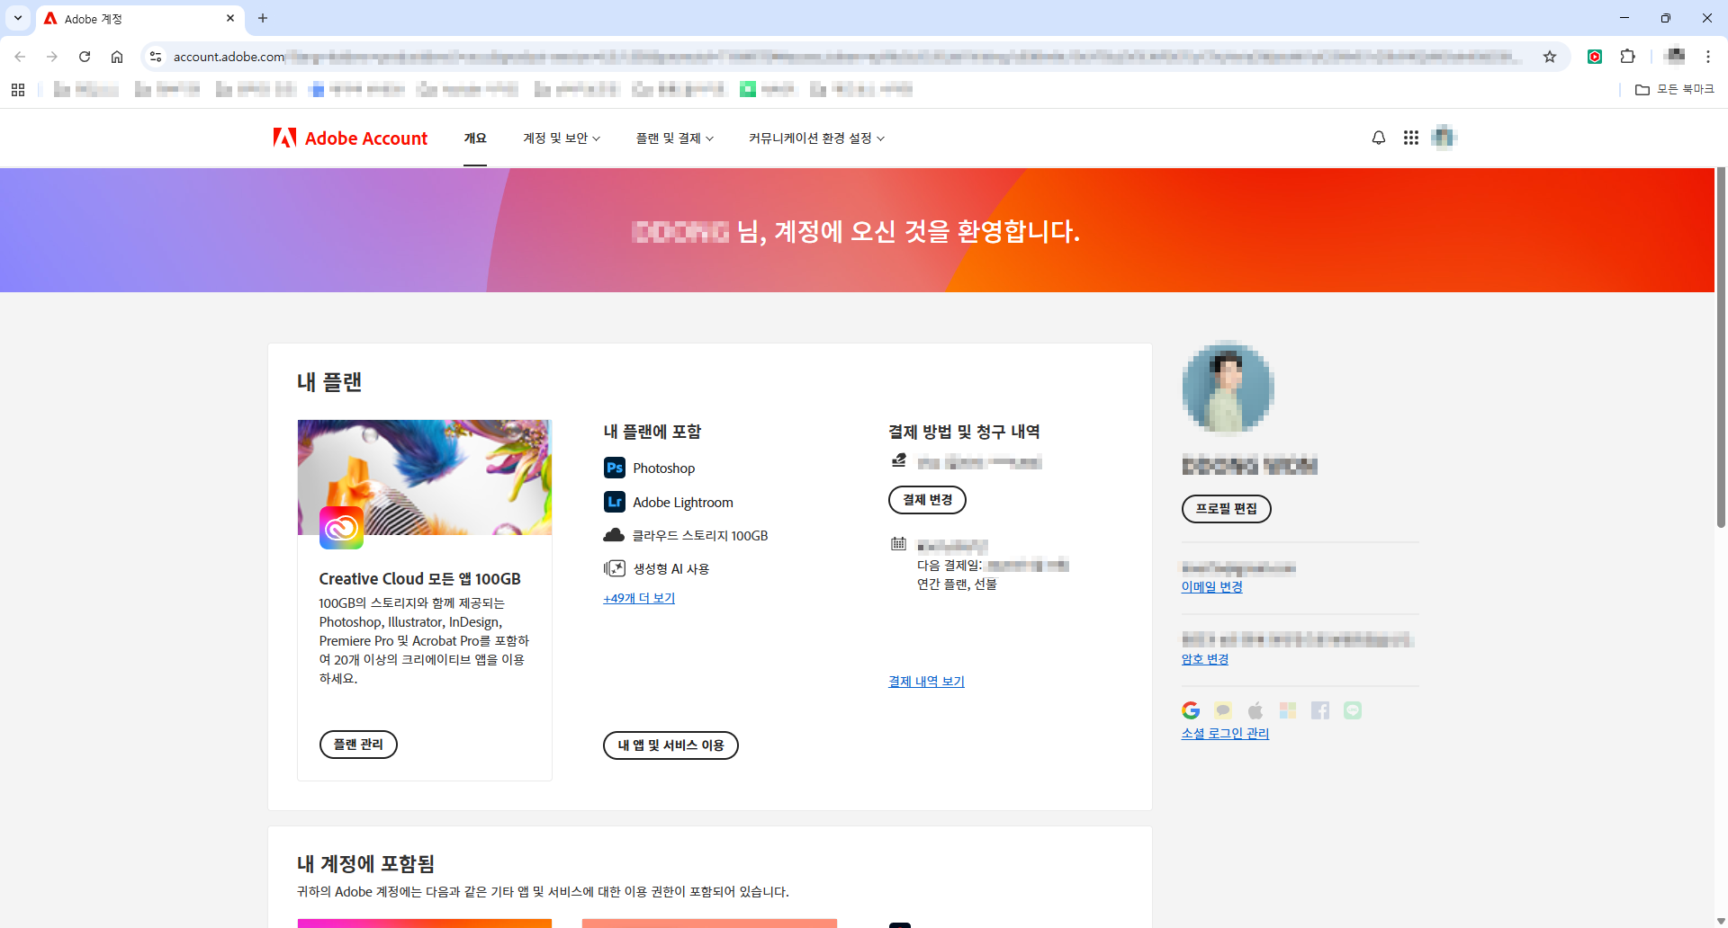Click the Line social login icon
This screenshot has width=1728, height=928.
point(1353,710)
